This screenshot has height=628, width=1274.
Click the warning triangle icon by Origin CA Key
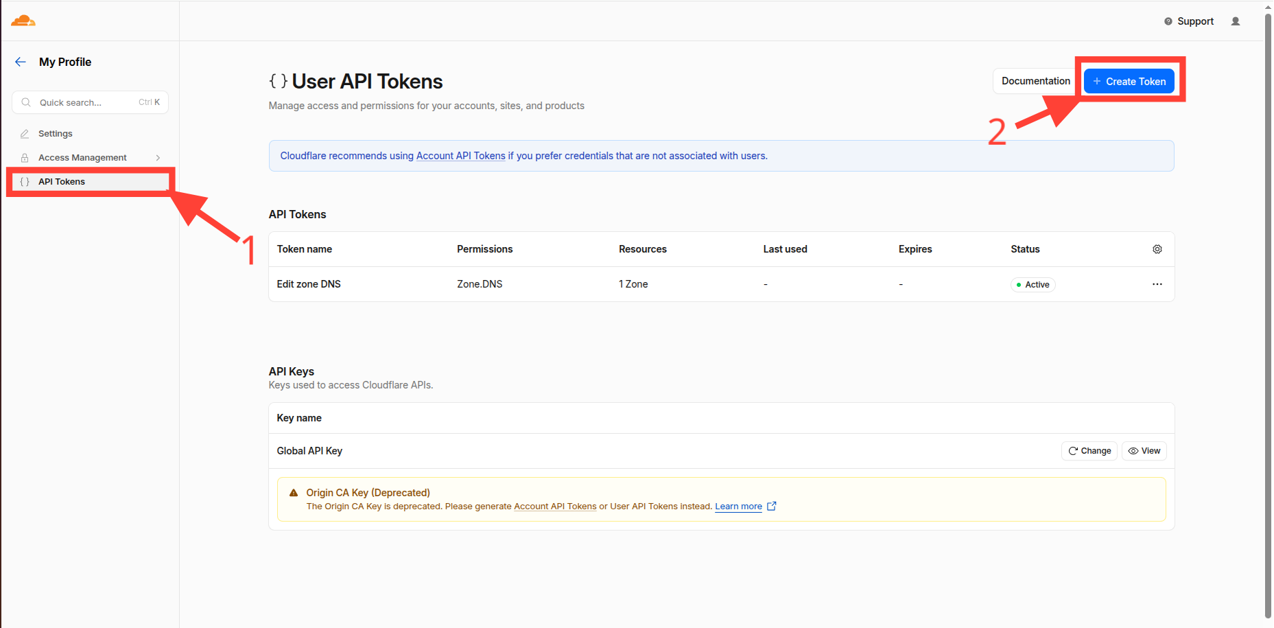point(294,493)
